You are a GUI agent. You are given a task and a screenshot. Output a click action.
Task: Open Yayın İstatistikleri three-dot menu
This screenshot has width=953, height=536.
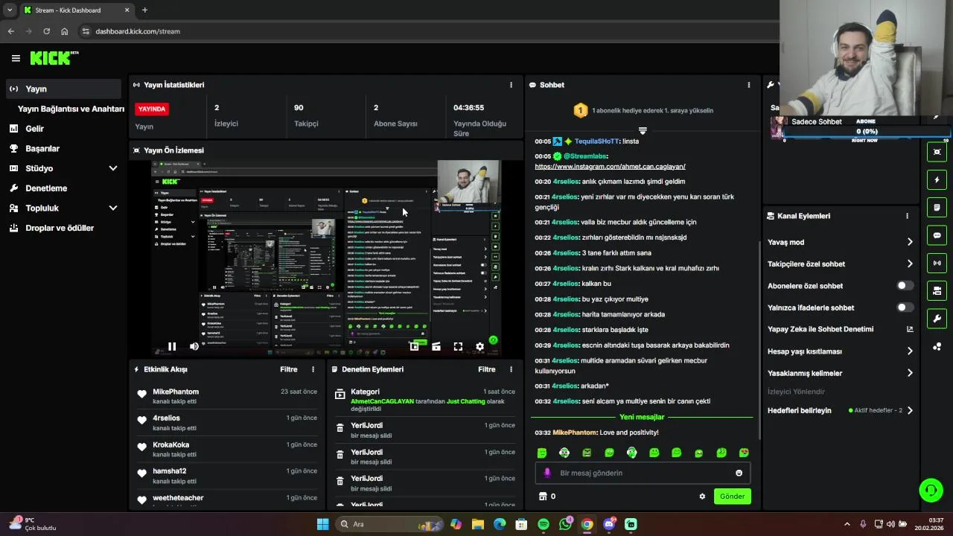coord(511,85)
